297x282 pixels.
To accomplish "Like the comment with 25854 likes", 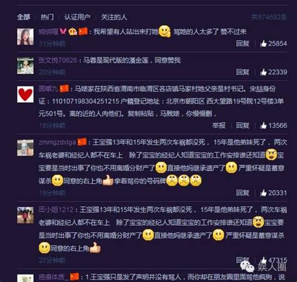I will point(263,43).
